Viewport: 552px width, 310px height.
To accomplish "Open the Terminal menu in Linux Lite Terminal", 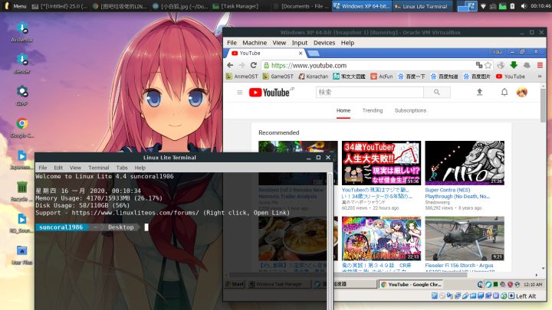I will [x=99, y=168].
